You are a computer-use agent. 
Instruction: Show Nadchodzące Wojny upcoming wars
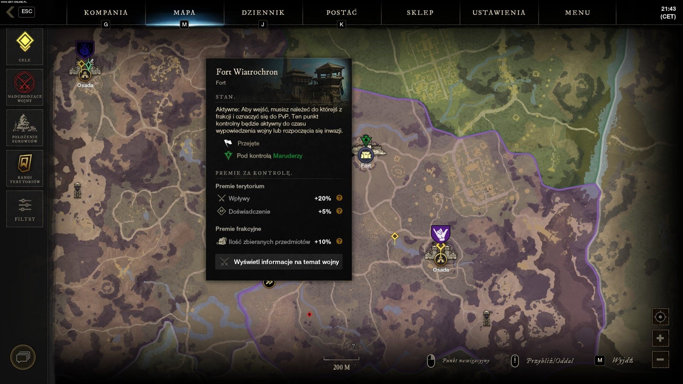[x=25, y=87]
